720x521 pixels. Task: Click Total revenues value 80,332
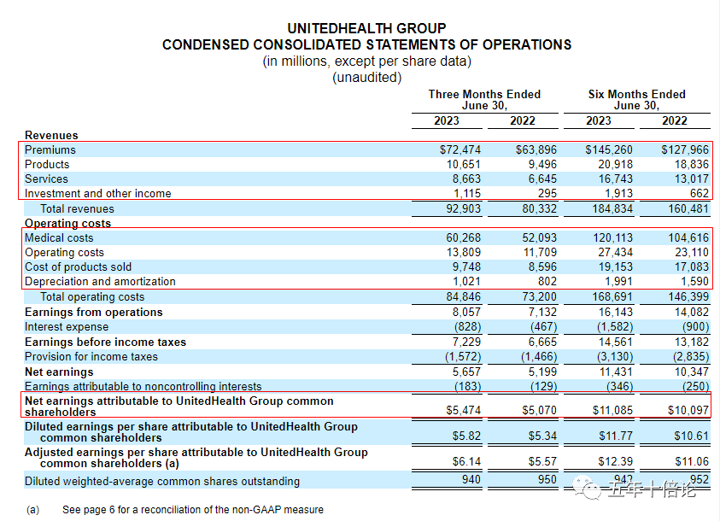[540, 209]
